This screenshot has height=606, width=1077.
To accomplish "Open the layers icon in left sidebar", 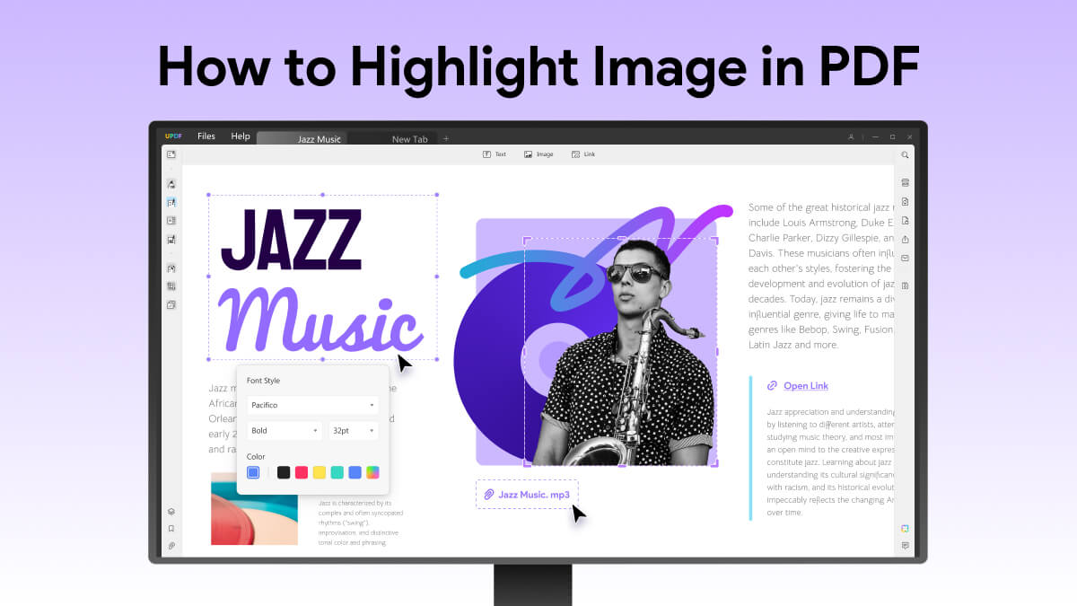I will pos(171,512).
